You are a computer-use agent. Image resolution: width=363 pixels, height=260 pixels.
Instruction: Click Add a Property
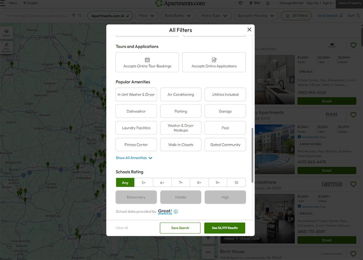coord(350,3)
